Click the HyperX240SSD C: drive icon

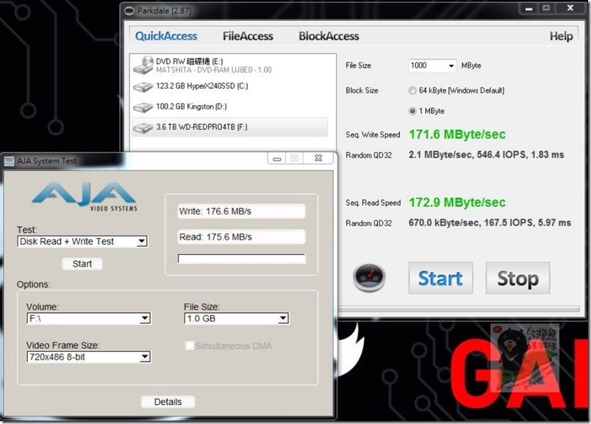coord(143,87)
